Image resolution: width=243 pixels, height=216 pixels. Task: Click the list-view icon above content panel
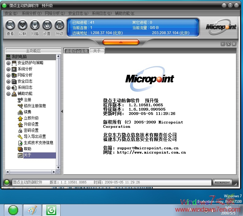point(223,44)
